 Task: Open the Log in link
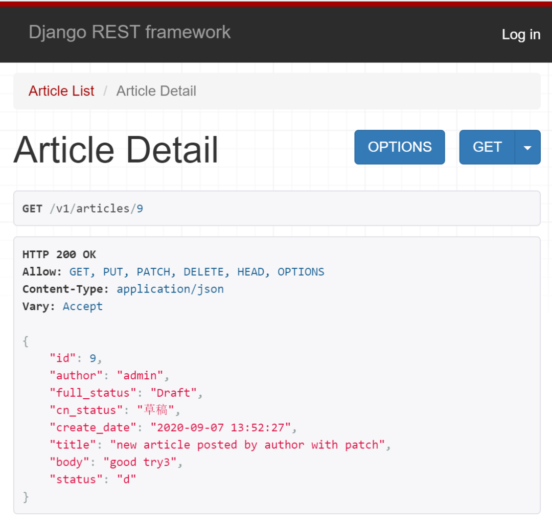click(521, 34)
